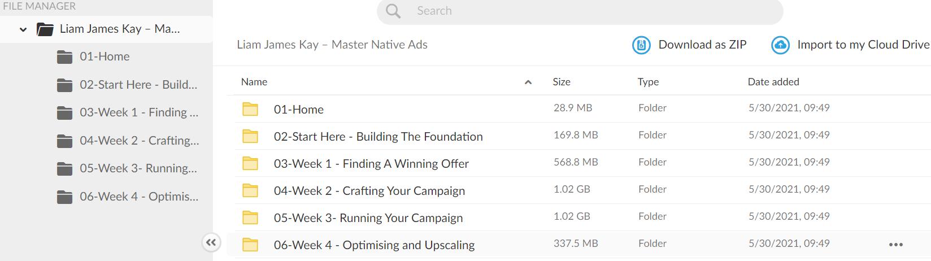Select 03-Week 1 folder in sidebar tree
The image size is (931, 261).
pos(139,112)
